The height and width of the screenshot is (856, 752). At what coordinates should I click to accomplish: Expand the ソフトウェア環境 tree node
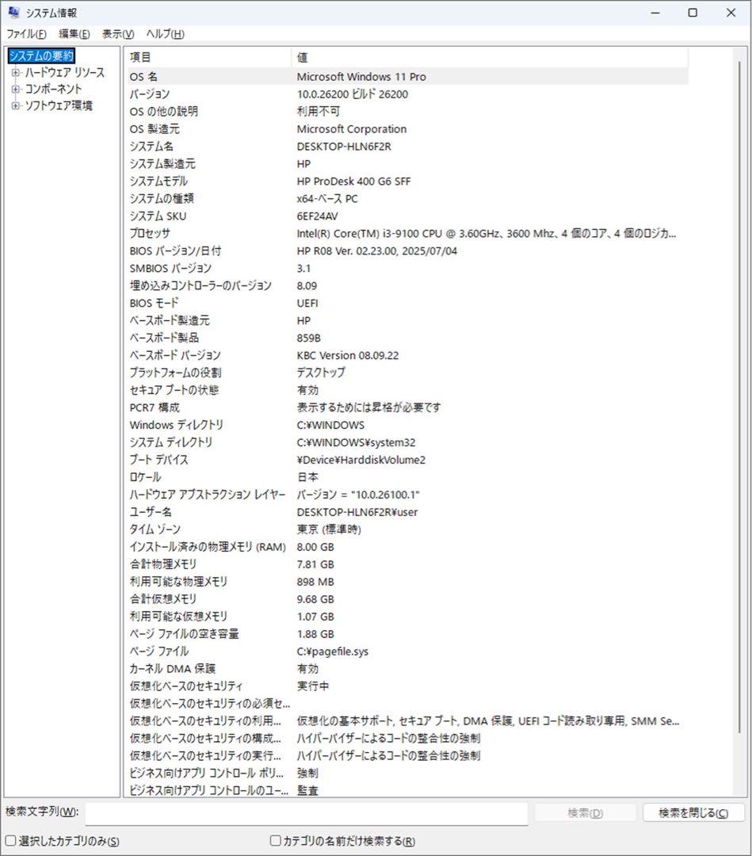point(15,104)
